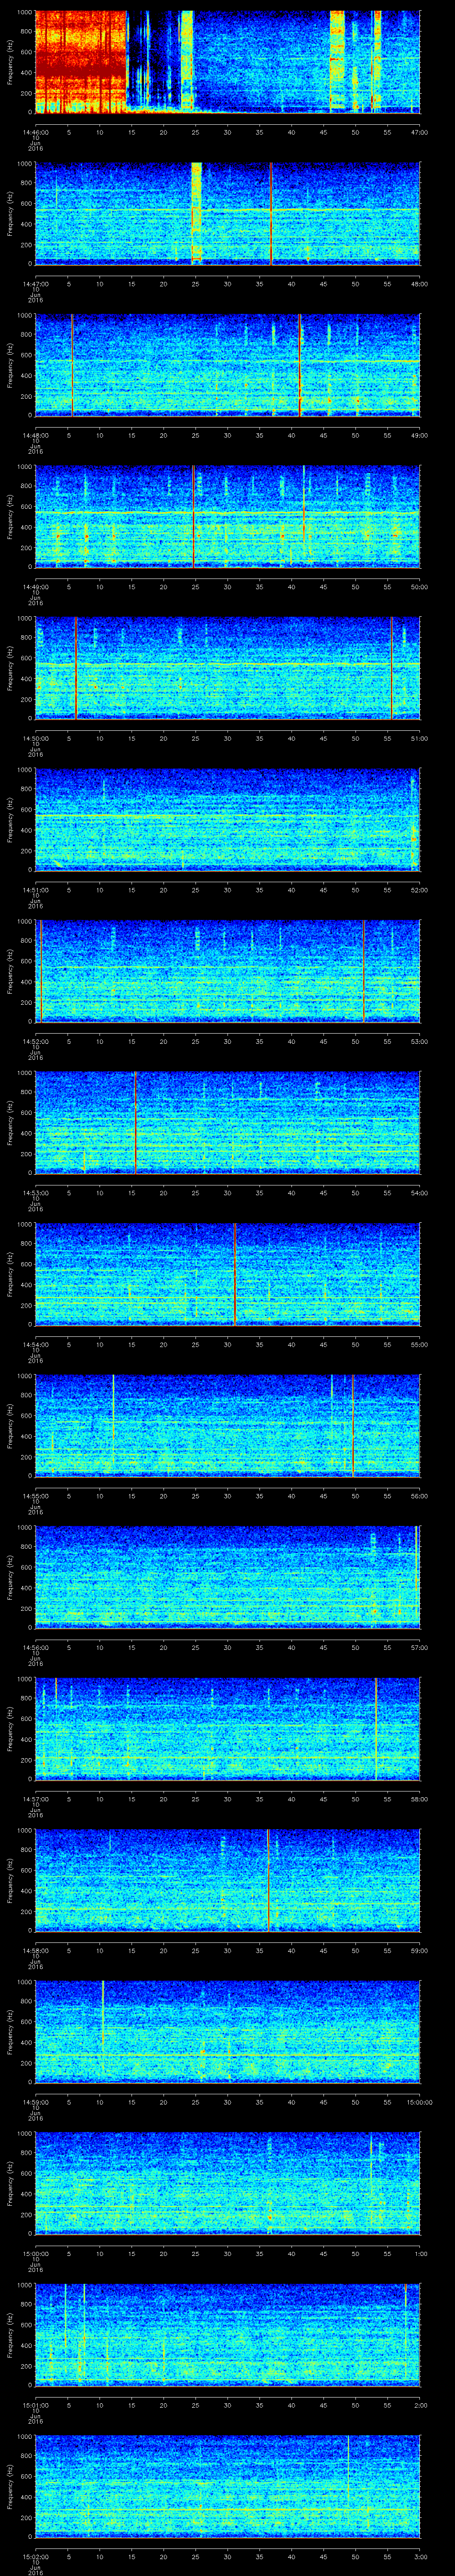
Task: Click the spectrogram panel starting at 14:52:00
Action: coord(227,971)
